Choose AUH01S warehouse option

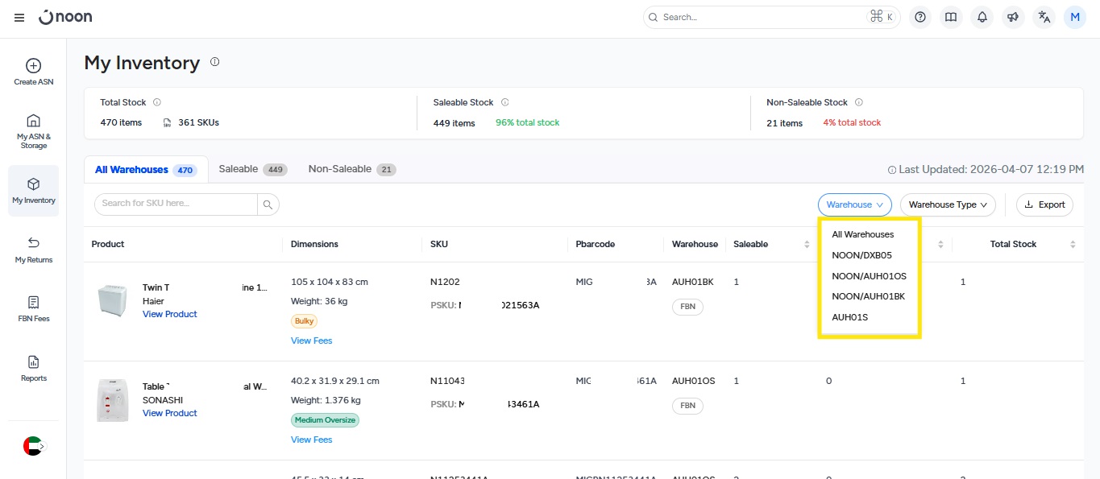pyautogui.click(x=849, y=317)
